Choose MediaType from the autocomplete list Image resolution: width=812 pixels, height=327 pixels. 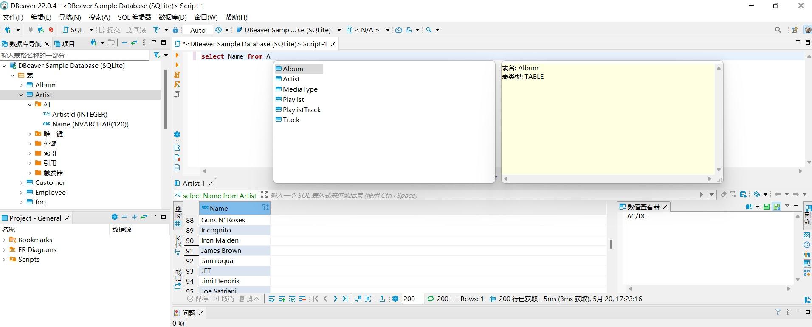(300, 89)
